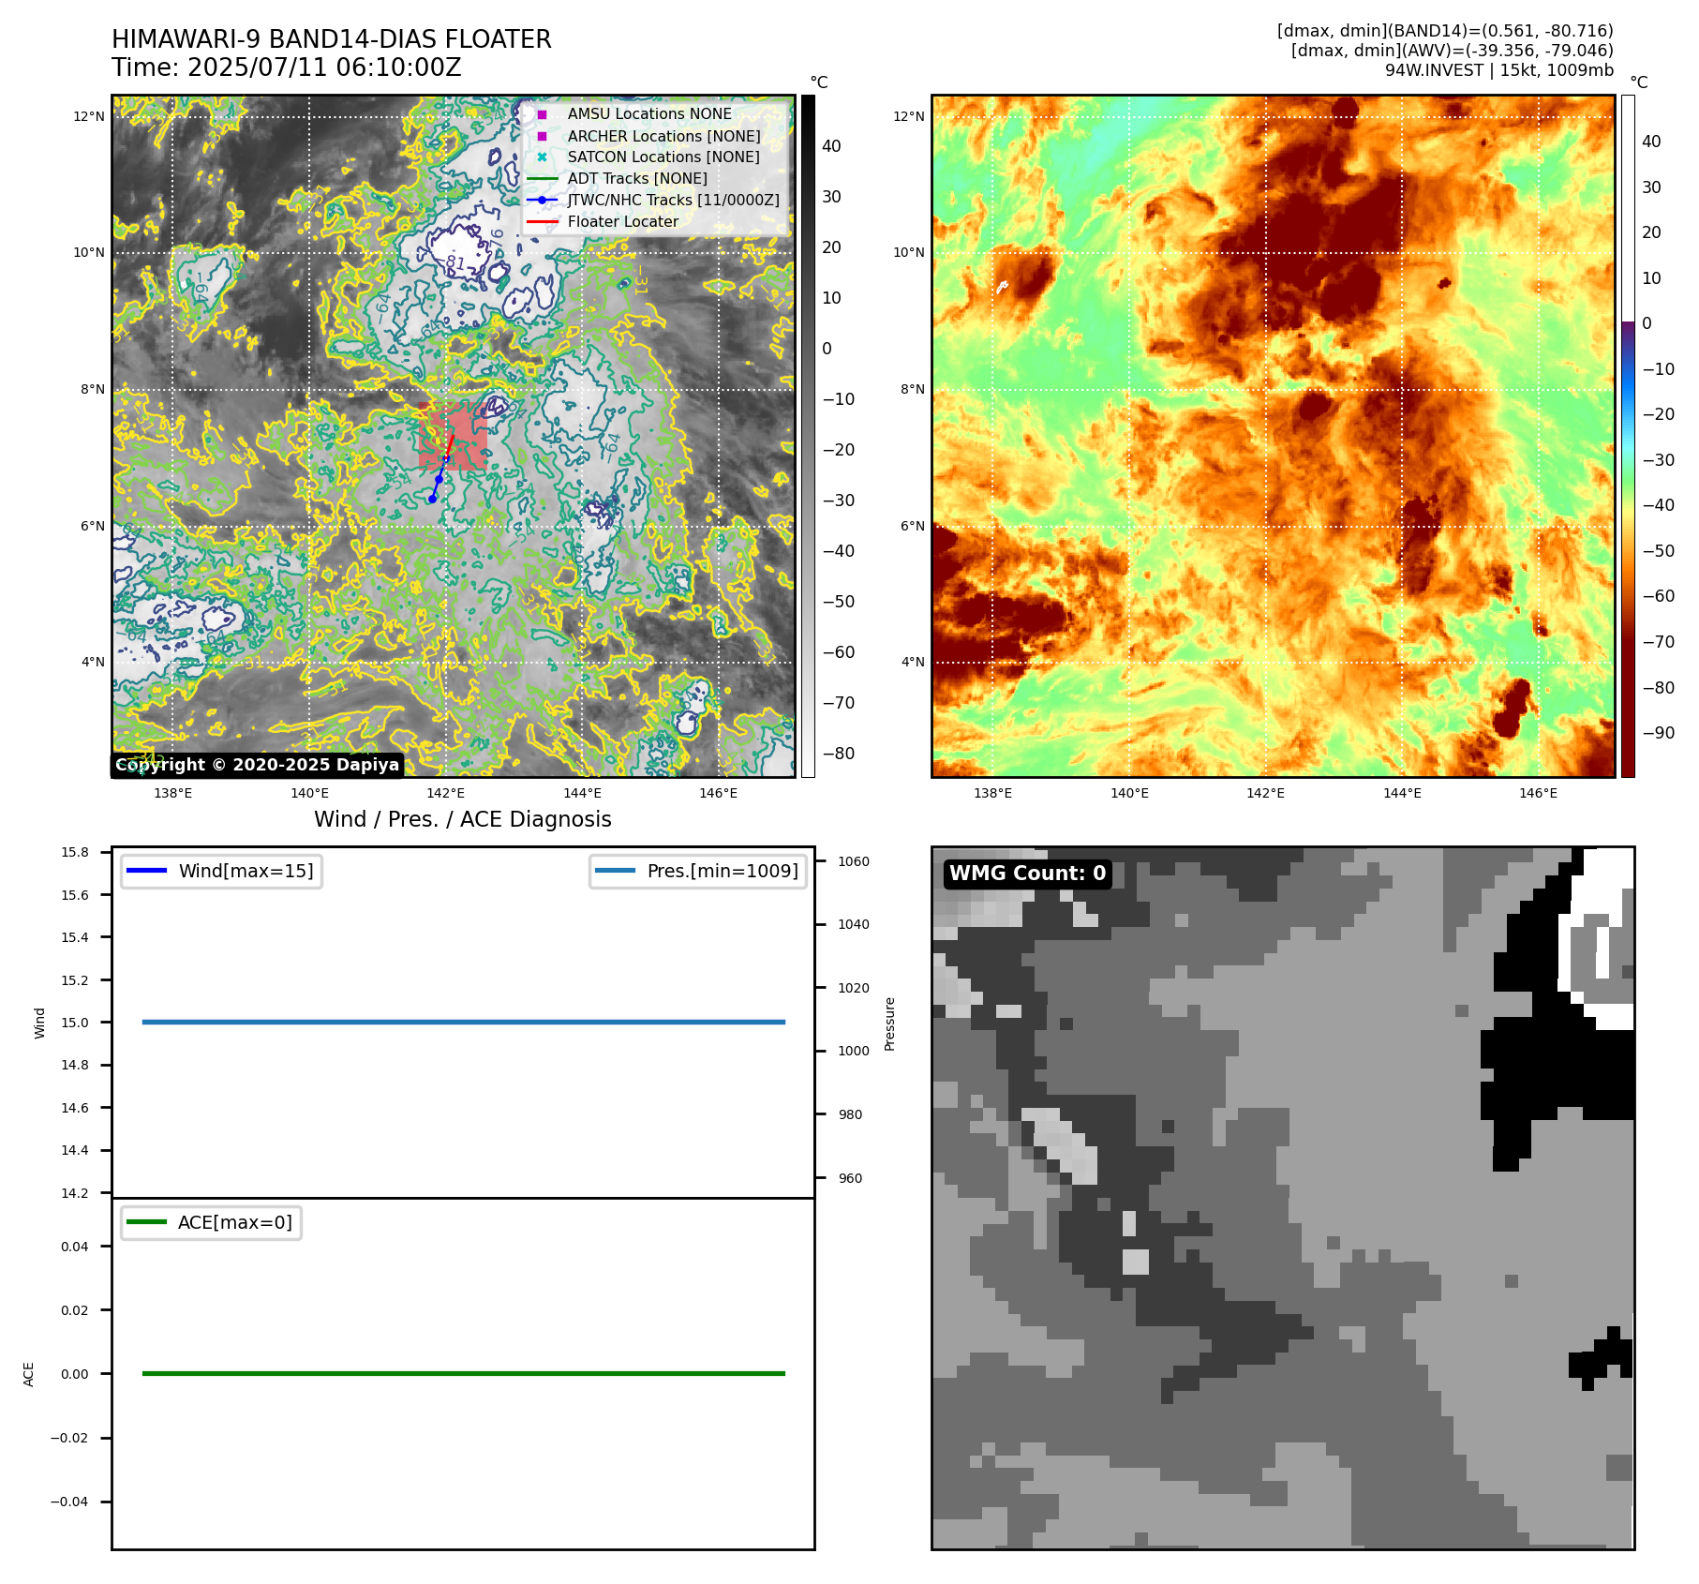Click the 'Wind[max=15]' legend entry
This screenshot has height=1584, width=1699.
[222, 871]
